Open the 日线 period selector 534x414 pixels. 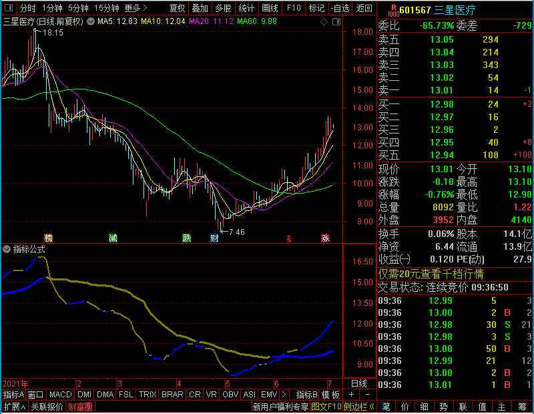click(x=359, y=384)
